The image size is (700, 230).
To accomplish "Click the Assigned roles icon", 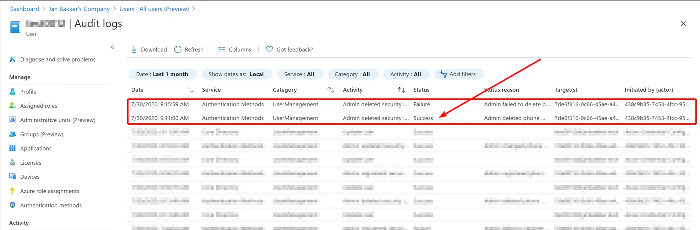I will 12,106.
